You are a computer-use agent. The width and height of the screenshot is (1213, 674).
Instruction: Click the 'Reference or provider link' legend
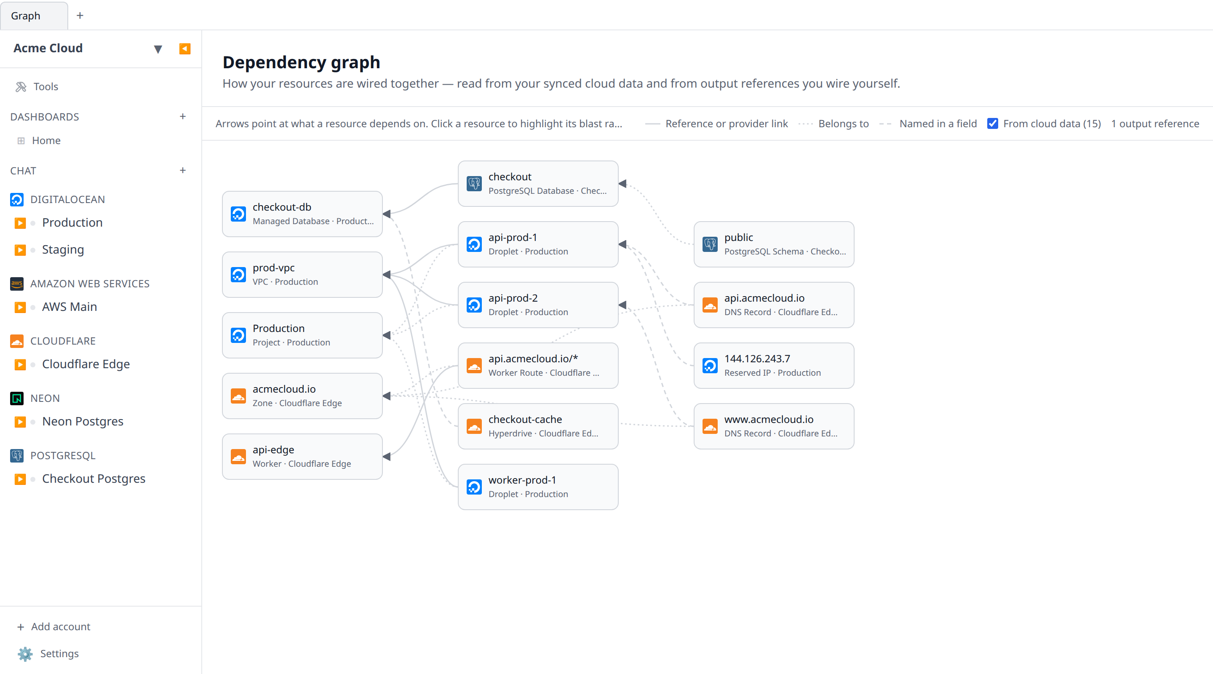click(716, 123)
